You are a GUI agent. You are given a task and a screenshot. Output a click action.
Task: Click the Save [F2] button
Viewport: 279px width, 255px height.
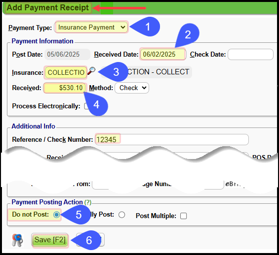(50, 240)
